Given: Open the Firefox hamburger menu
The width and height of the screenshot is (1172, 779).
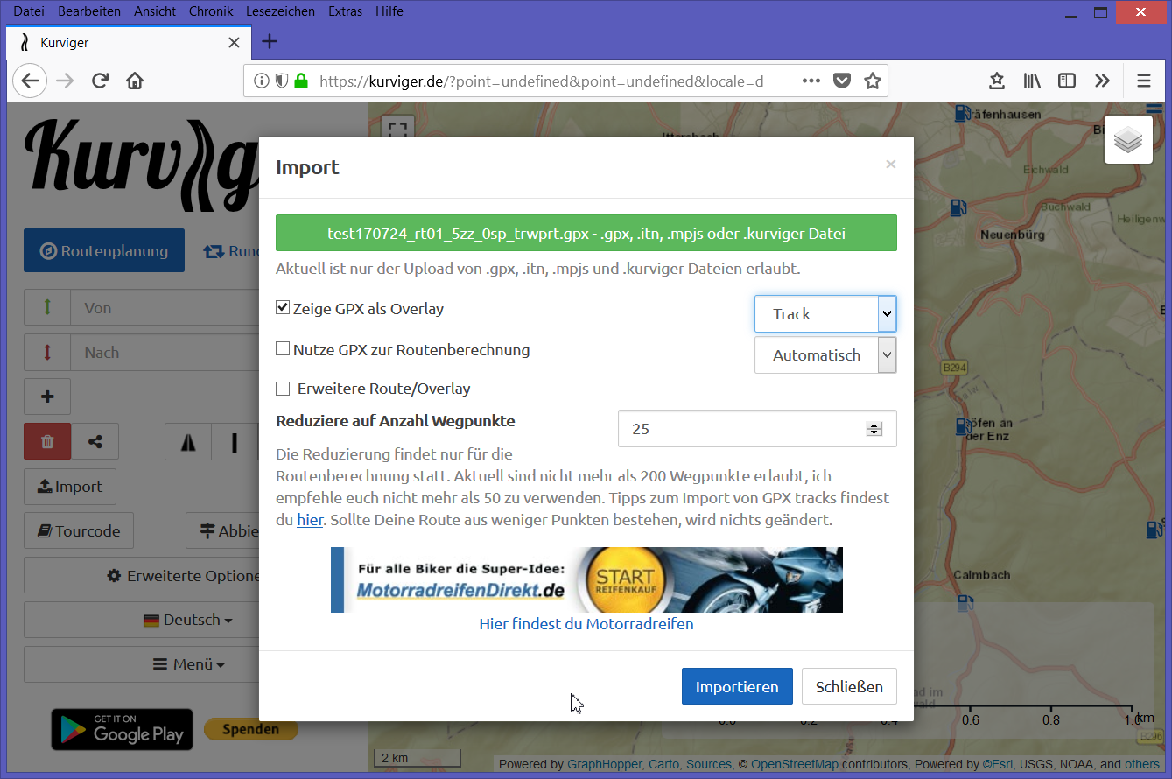Looking at the screenshot, I should pos(1143,81).
